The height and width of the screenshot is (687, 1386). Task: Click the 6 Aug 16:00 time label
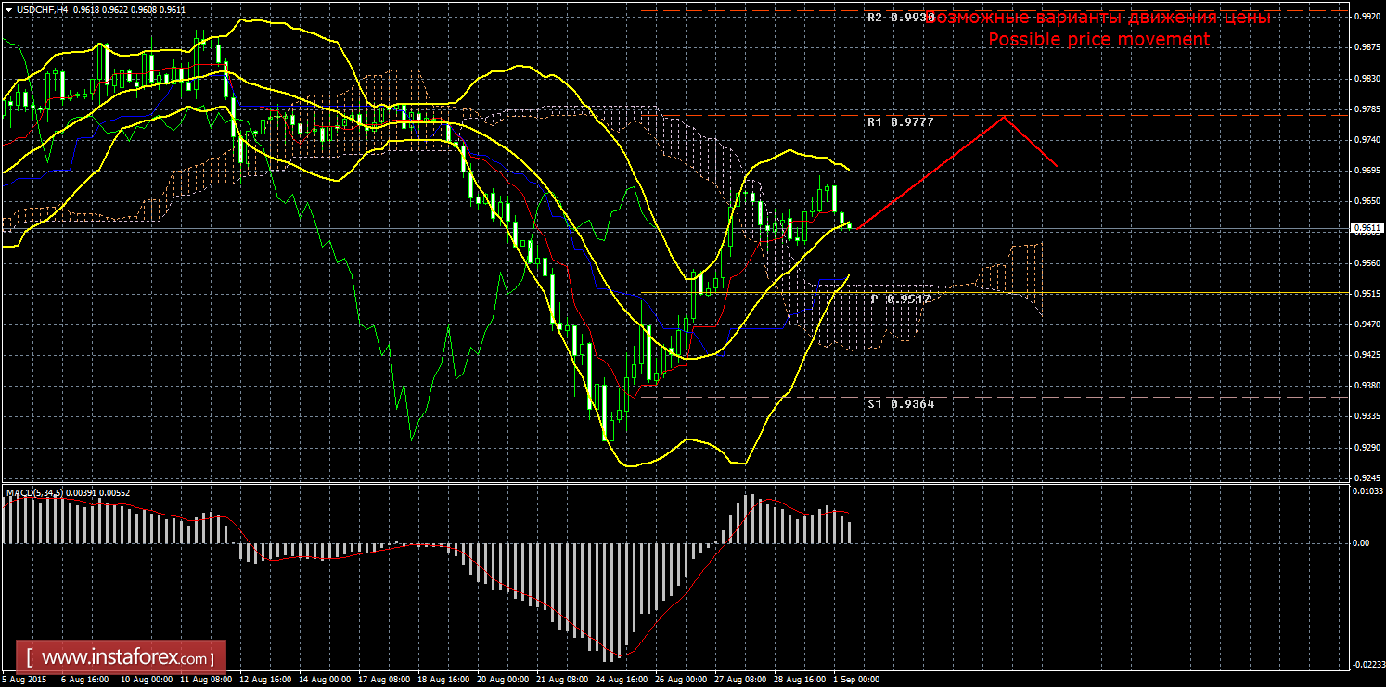click(x=84, y=680)
